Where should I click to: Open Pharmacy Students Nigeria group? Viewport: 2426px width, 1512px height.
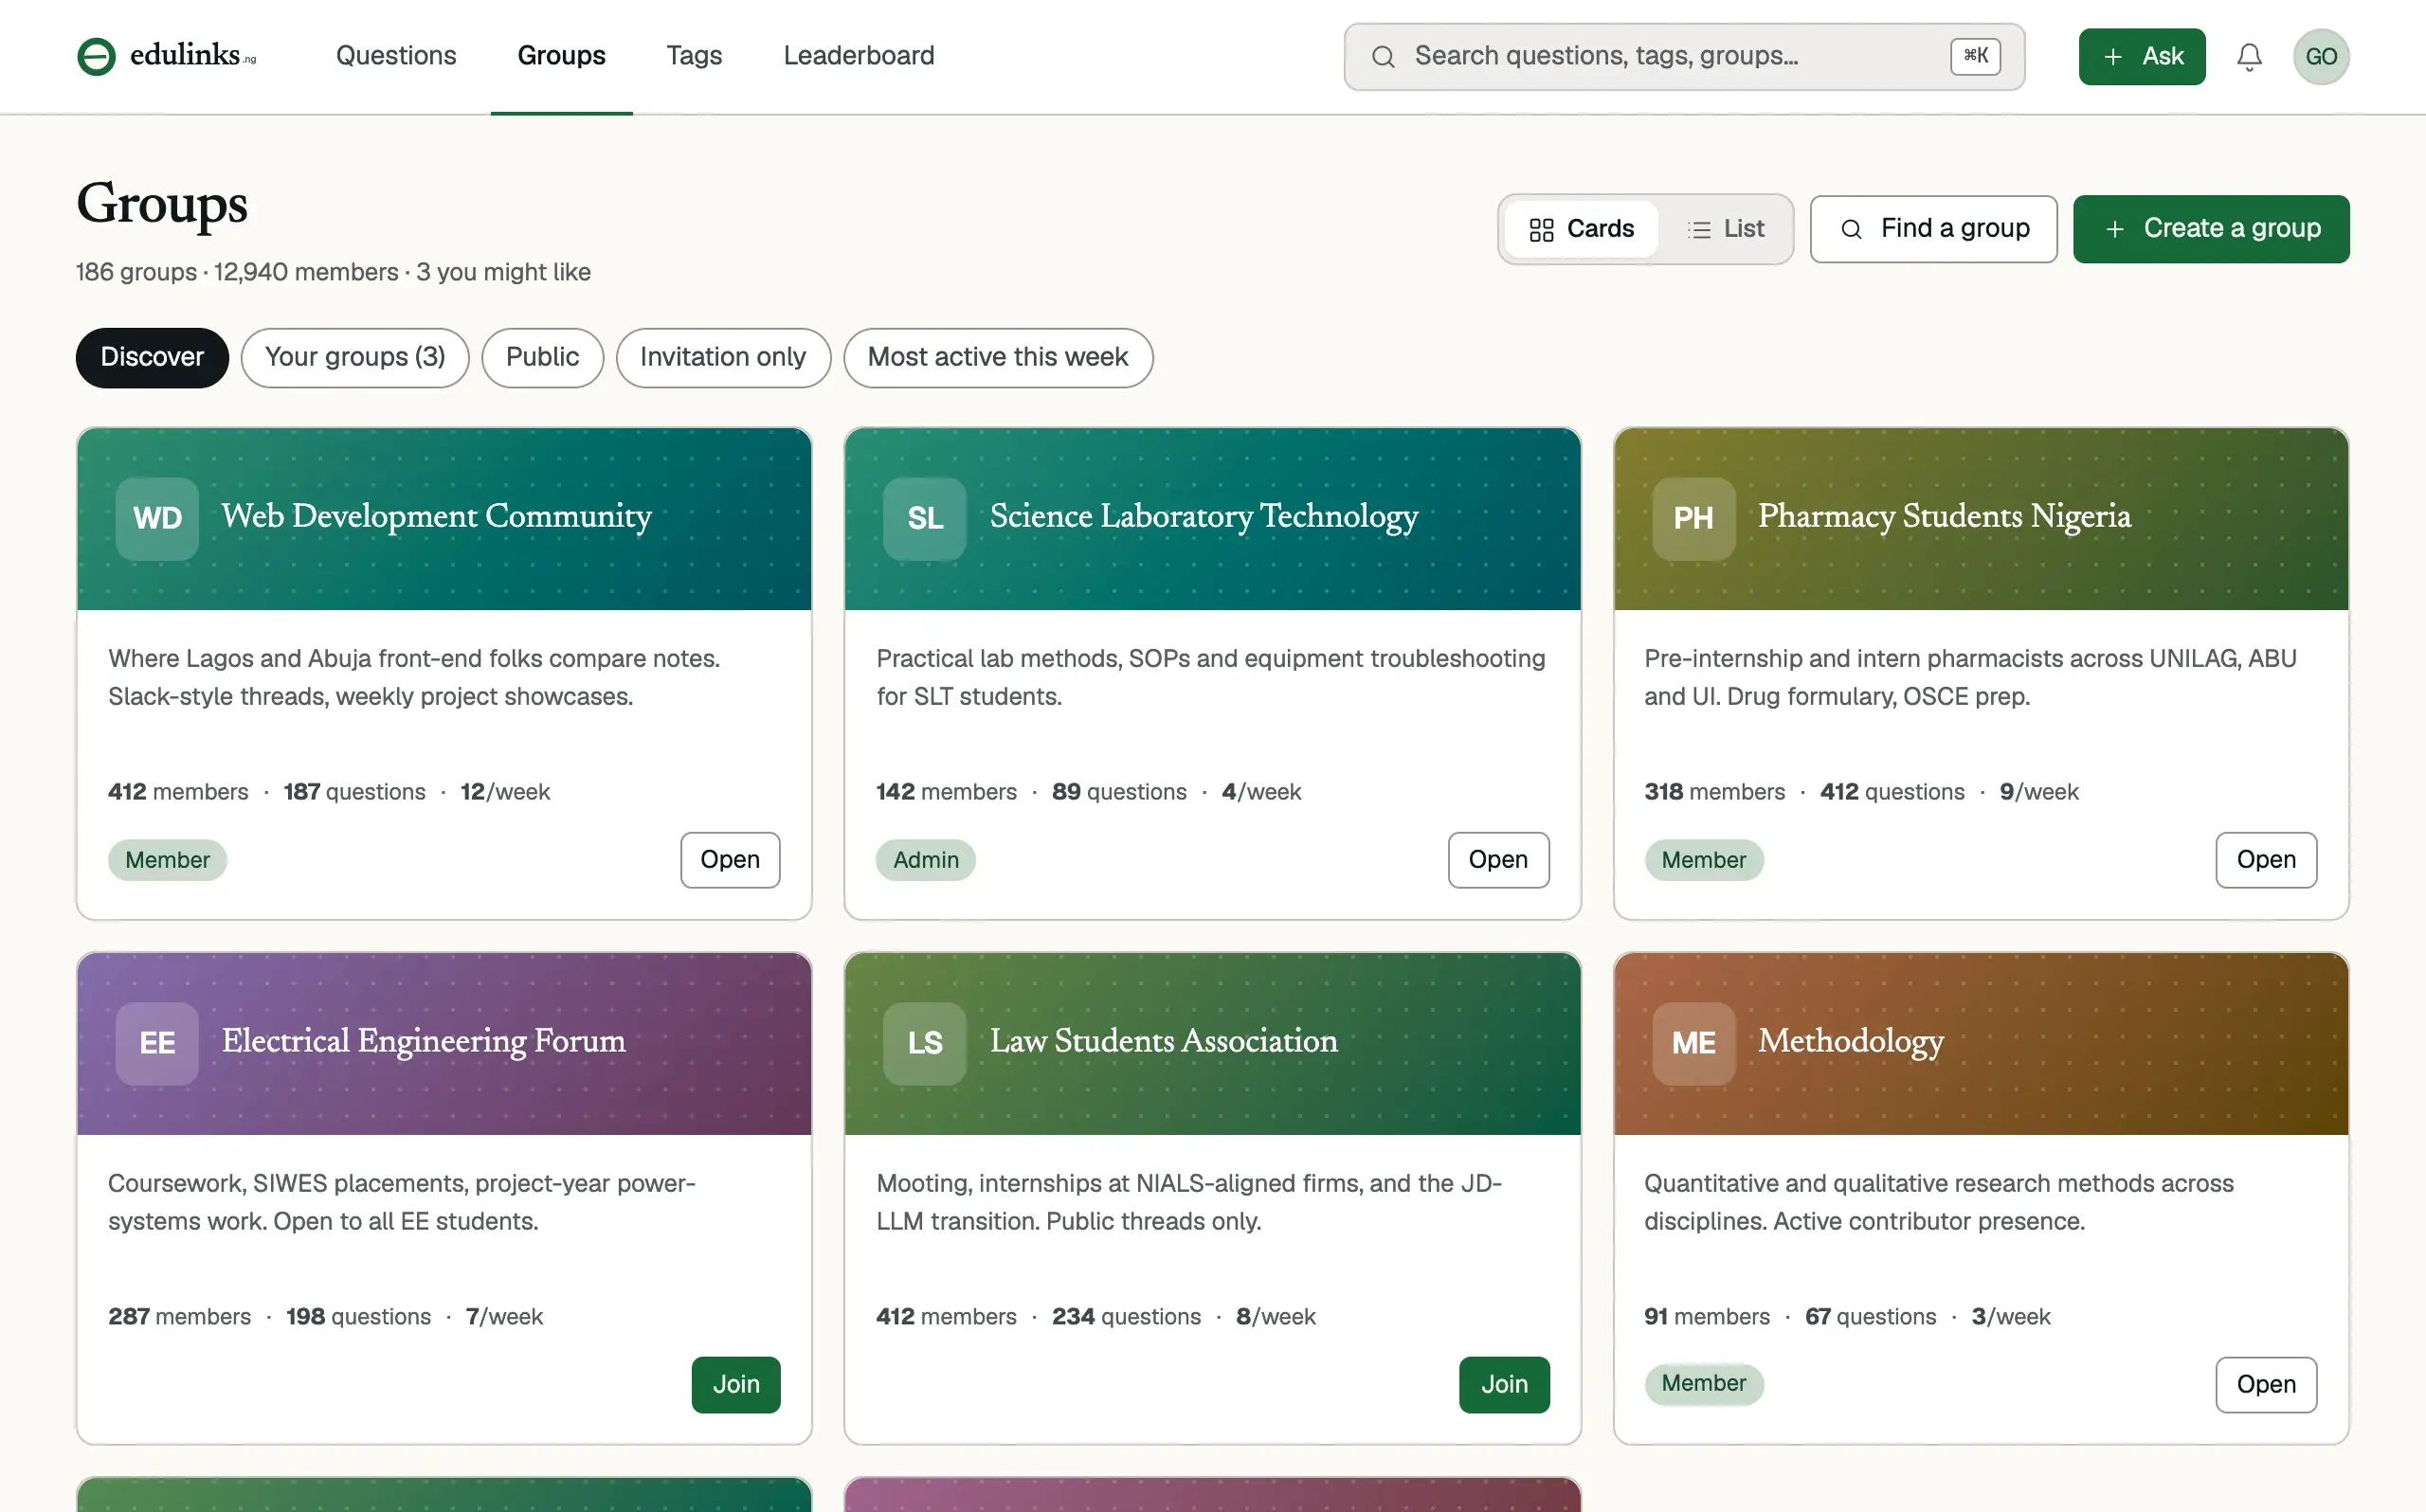click(2266, 860)
